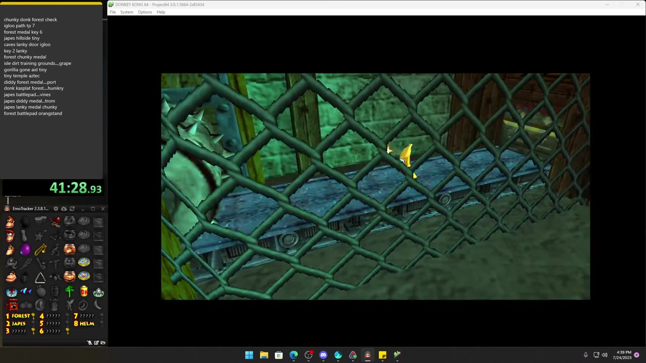Image resolution: width=646 pixels, height=363 pixels.
Task: Select Donkey Kong face in tracker
Action: click(10, 222)
